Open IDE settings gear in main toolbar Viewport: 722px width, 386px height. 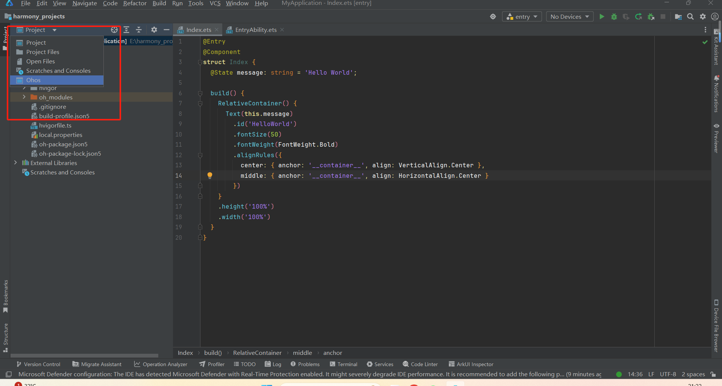tap(703, 17)
